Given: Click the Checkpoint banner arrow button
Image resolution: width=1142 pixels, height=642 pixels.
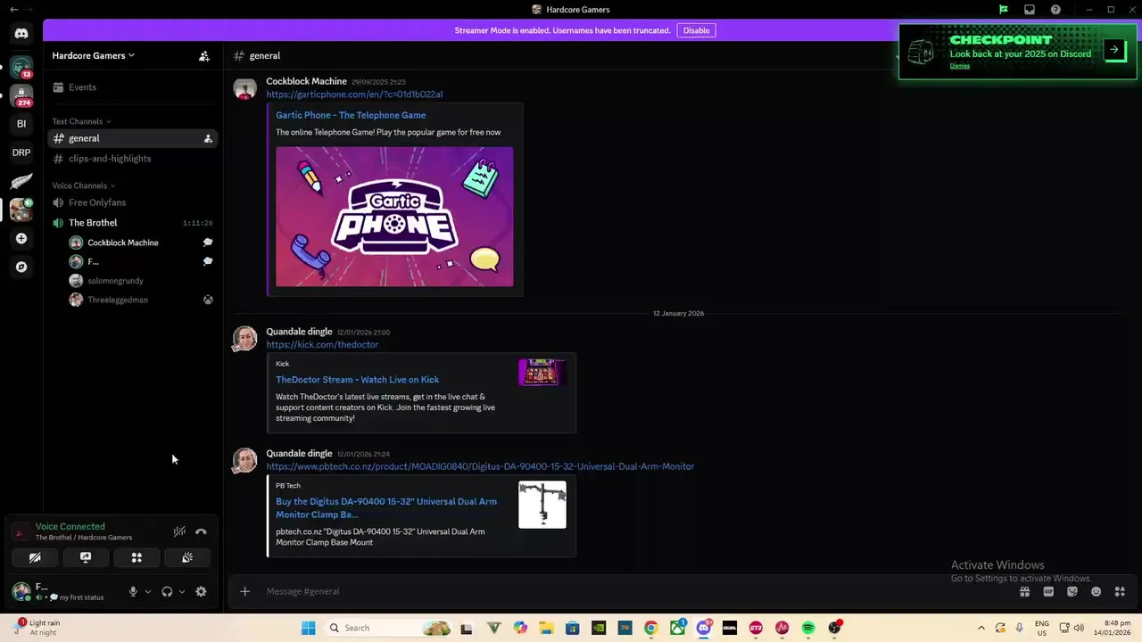Looking at the screenshot, I should click(1114, 50).
